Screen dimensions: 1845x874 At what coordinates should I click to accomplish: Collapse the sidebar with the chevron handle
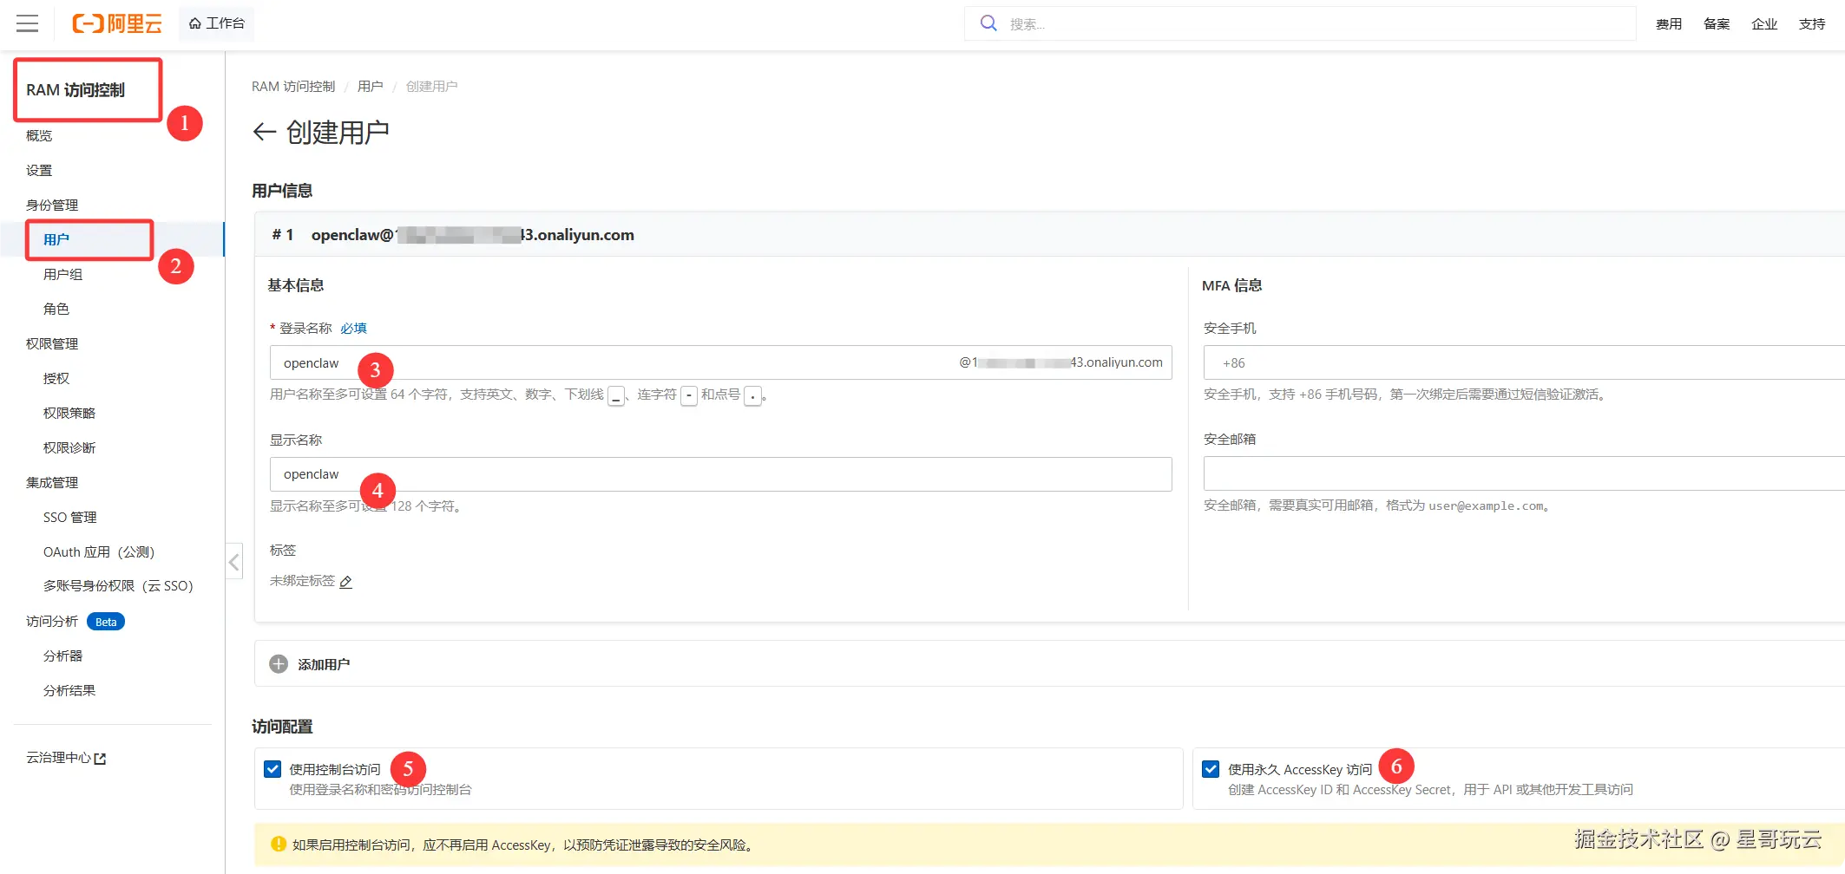coord(233,562)
